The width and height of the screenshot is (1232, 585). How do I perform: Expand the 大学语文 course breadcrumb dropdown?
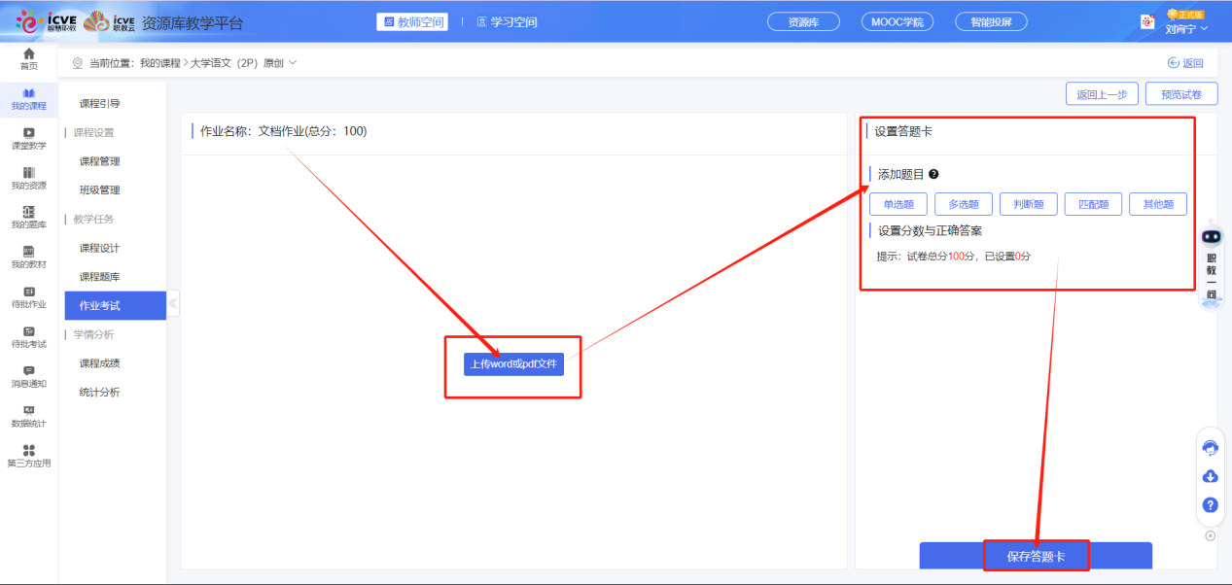click(x=293, y=63)
